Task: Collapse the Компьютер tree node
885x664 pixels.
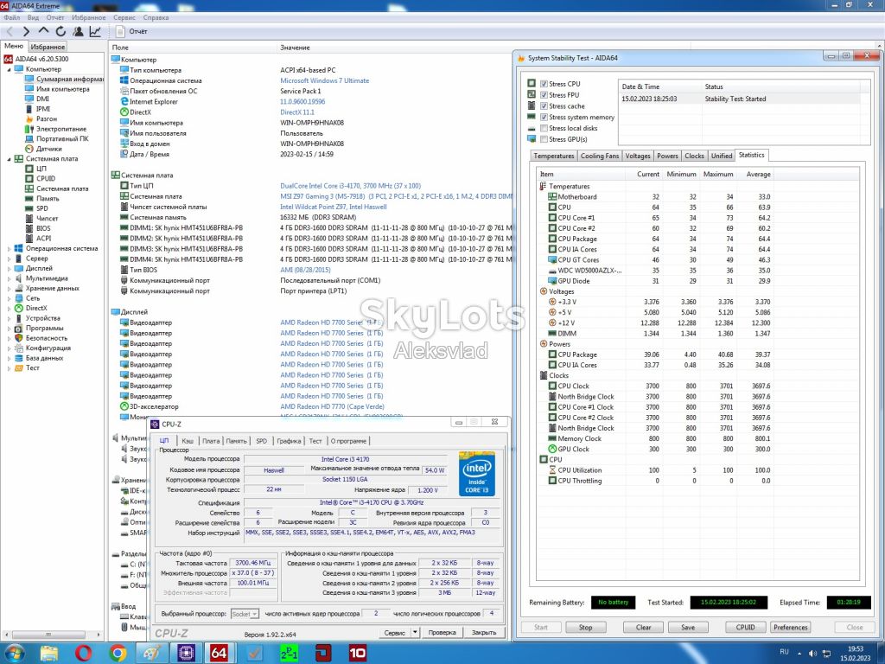Action: pos(9,69)
